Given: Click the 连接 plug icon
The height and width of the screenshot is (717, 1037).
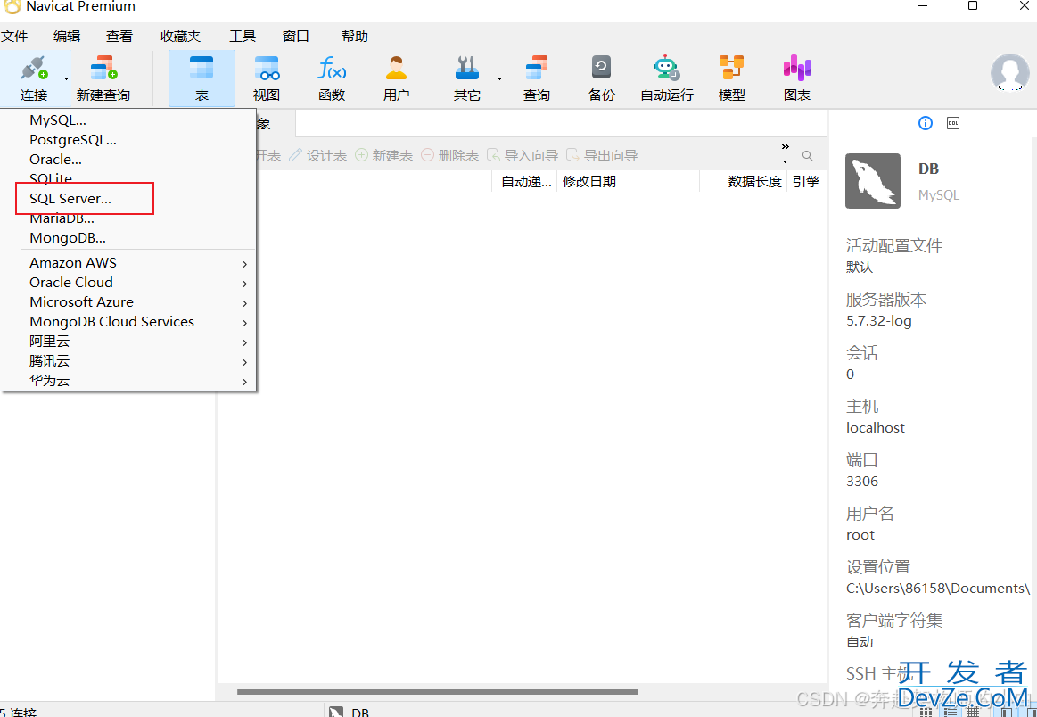Looking at the screenshot, I should pyautogui.click(x=34, y=68).
